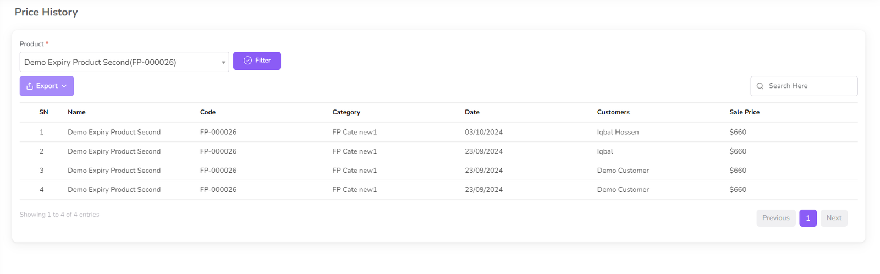
Task: Click the SN column header
Action: [x=43, y=112]
